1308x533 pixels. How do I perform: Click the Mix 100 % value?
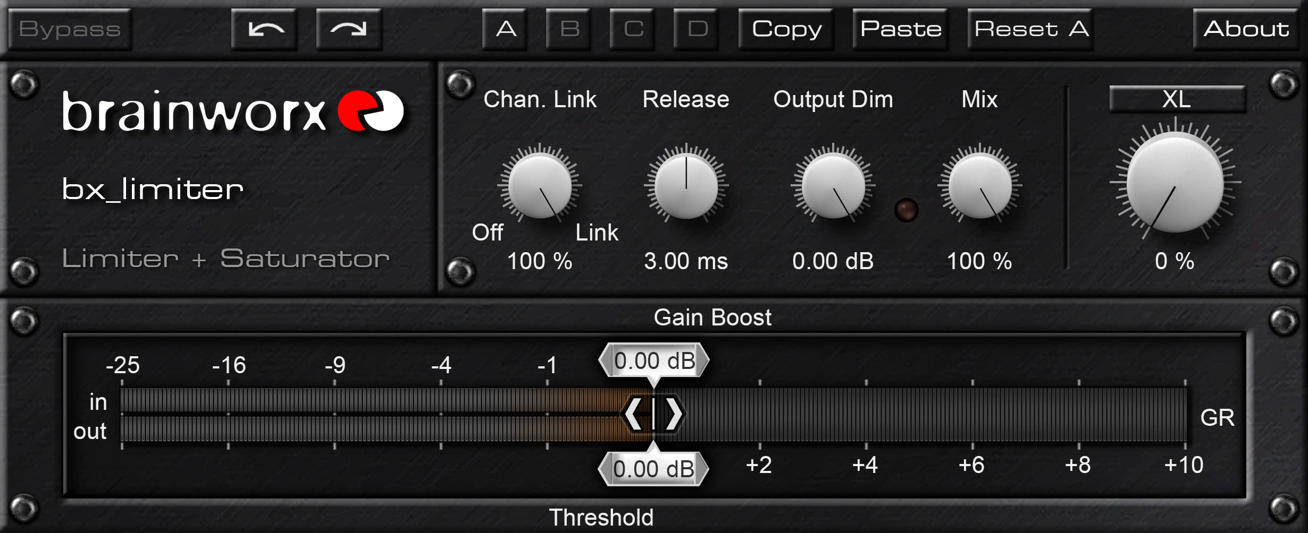point(979,261)
